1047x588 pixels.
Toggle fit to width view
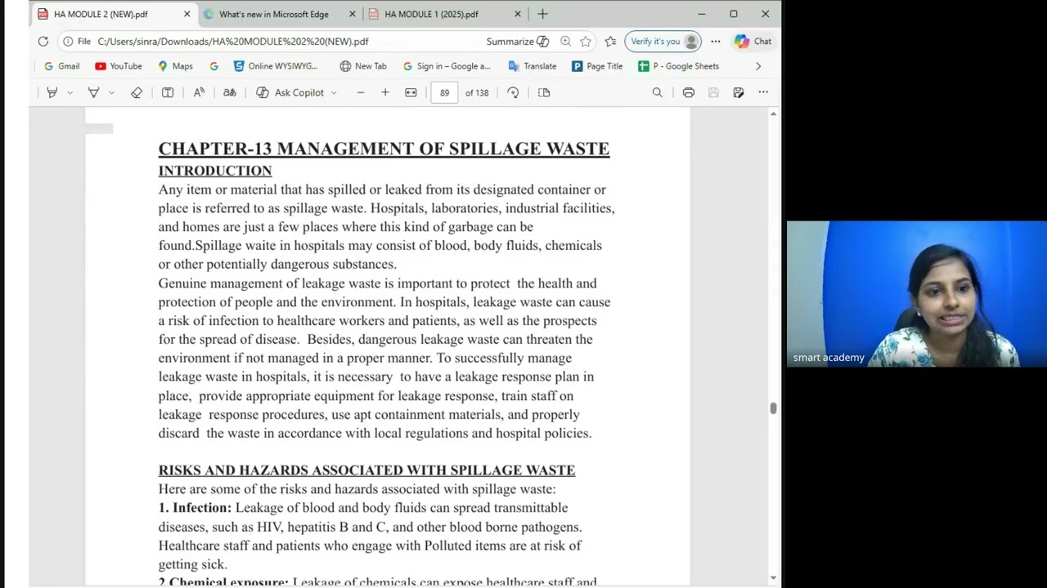(411, 92)
